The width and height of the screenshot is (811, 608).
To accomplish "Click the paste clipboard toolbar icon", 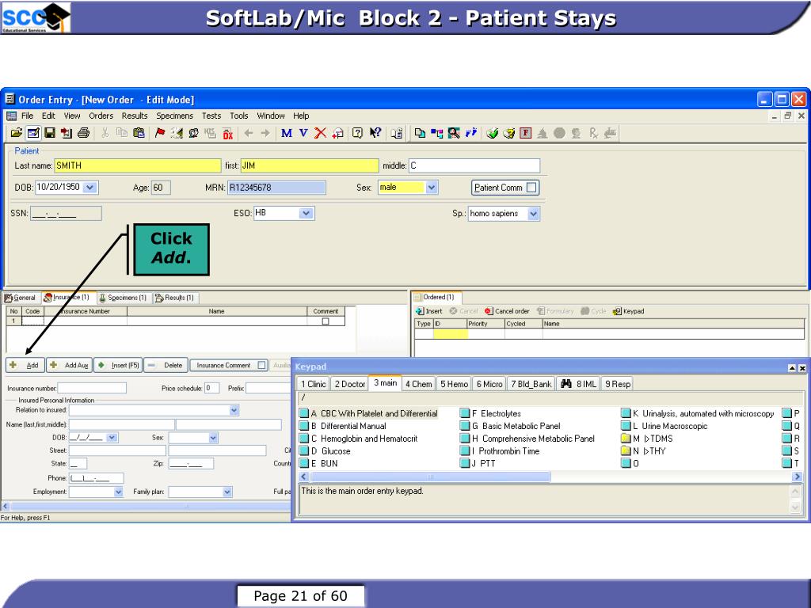I will coord(139,133).
